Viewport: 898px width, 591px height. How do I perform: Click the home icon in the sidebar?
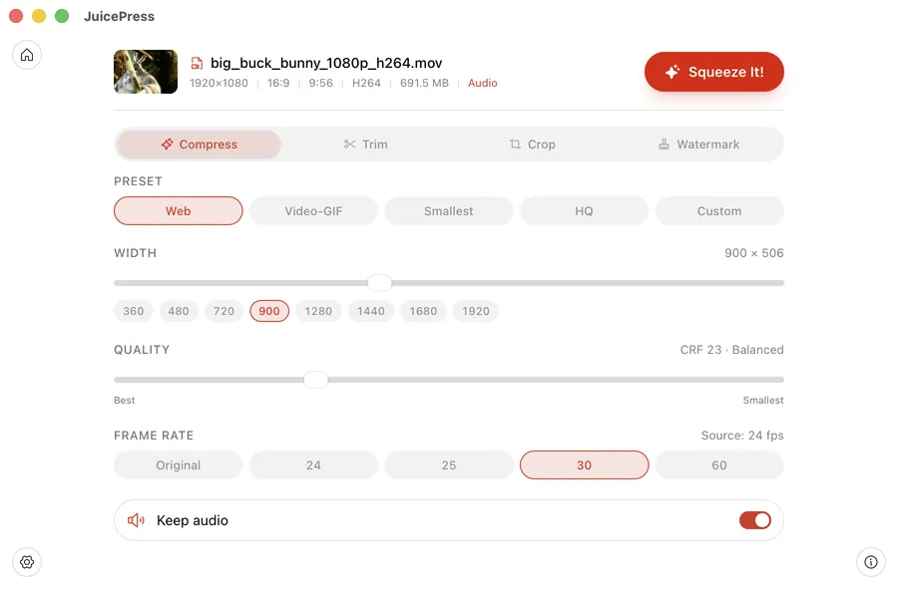click(27, 55)
